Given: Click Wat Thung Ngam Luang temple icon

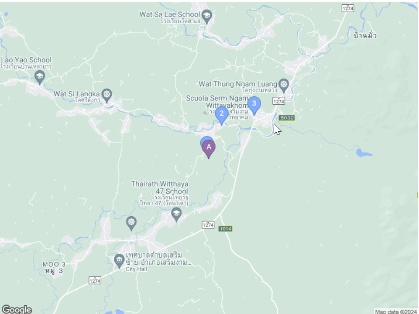Looking at the screenshot, I should coord(284,86).
